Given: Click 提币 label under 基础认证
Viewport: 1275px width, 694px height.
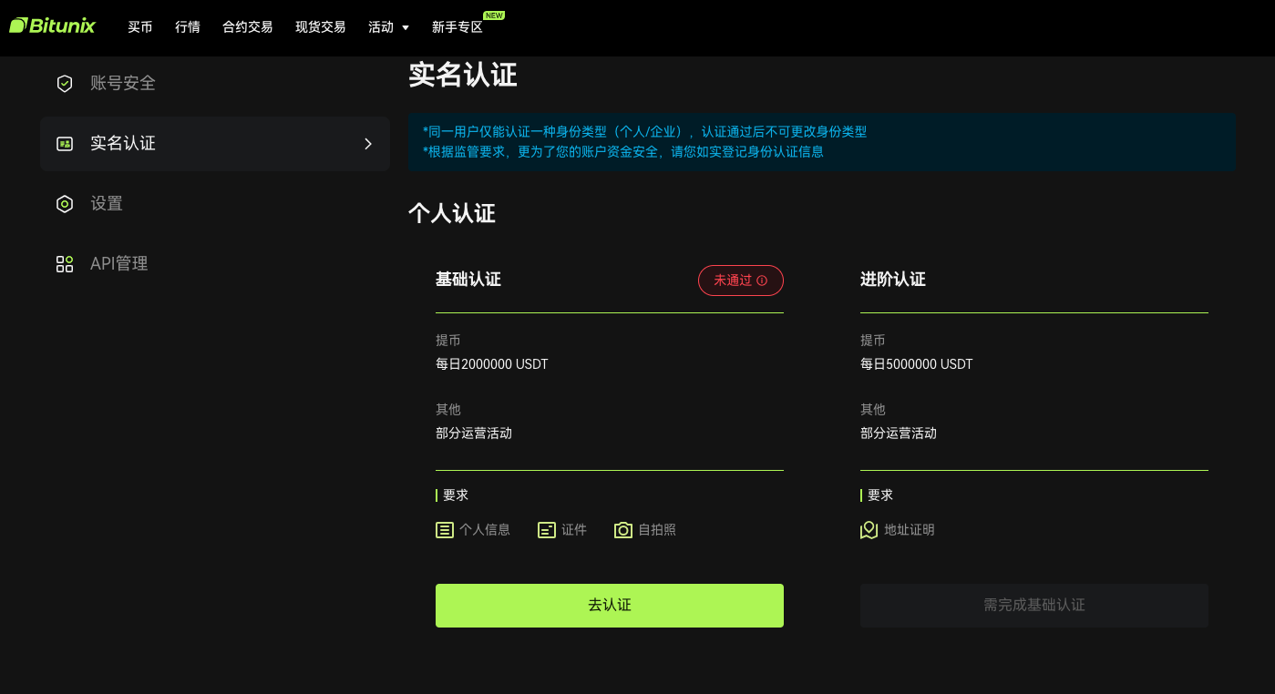Looking at the screenshot, I should (x=448, y=341).
